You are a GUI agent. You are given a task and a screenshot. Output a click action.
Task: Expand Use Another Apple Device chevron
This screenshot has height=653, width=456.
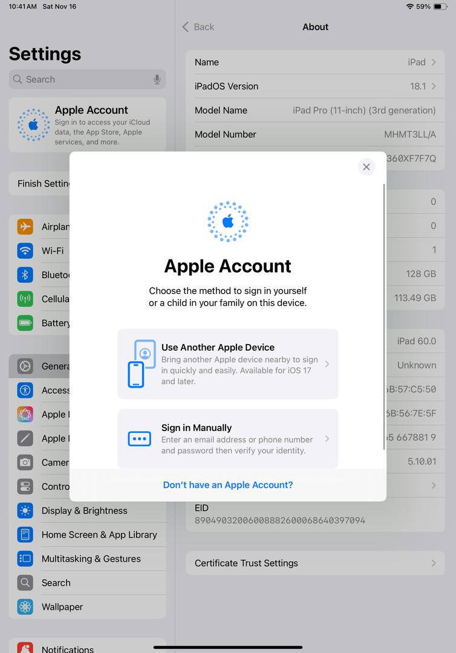click(327, 364)
